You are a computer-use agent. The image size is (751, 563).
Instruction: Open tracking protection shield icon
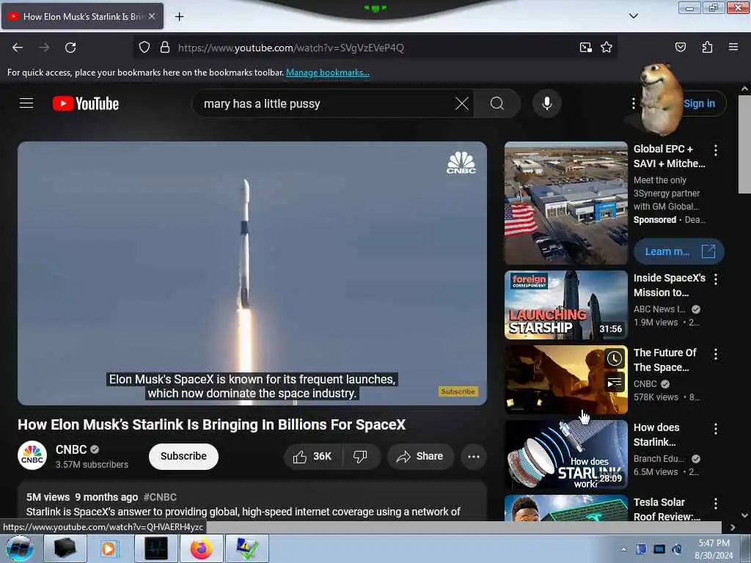click(144, 48)
